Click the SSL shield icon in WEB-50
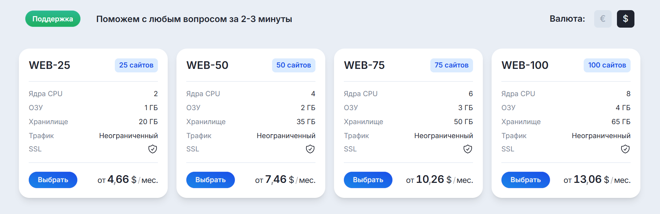Image resolution: width=660 pixels, height=214 pixels. tap(310, 149)
